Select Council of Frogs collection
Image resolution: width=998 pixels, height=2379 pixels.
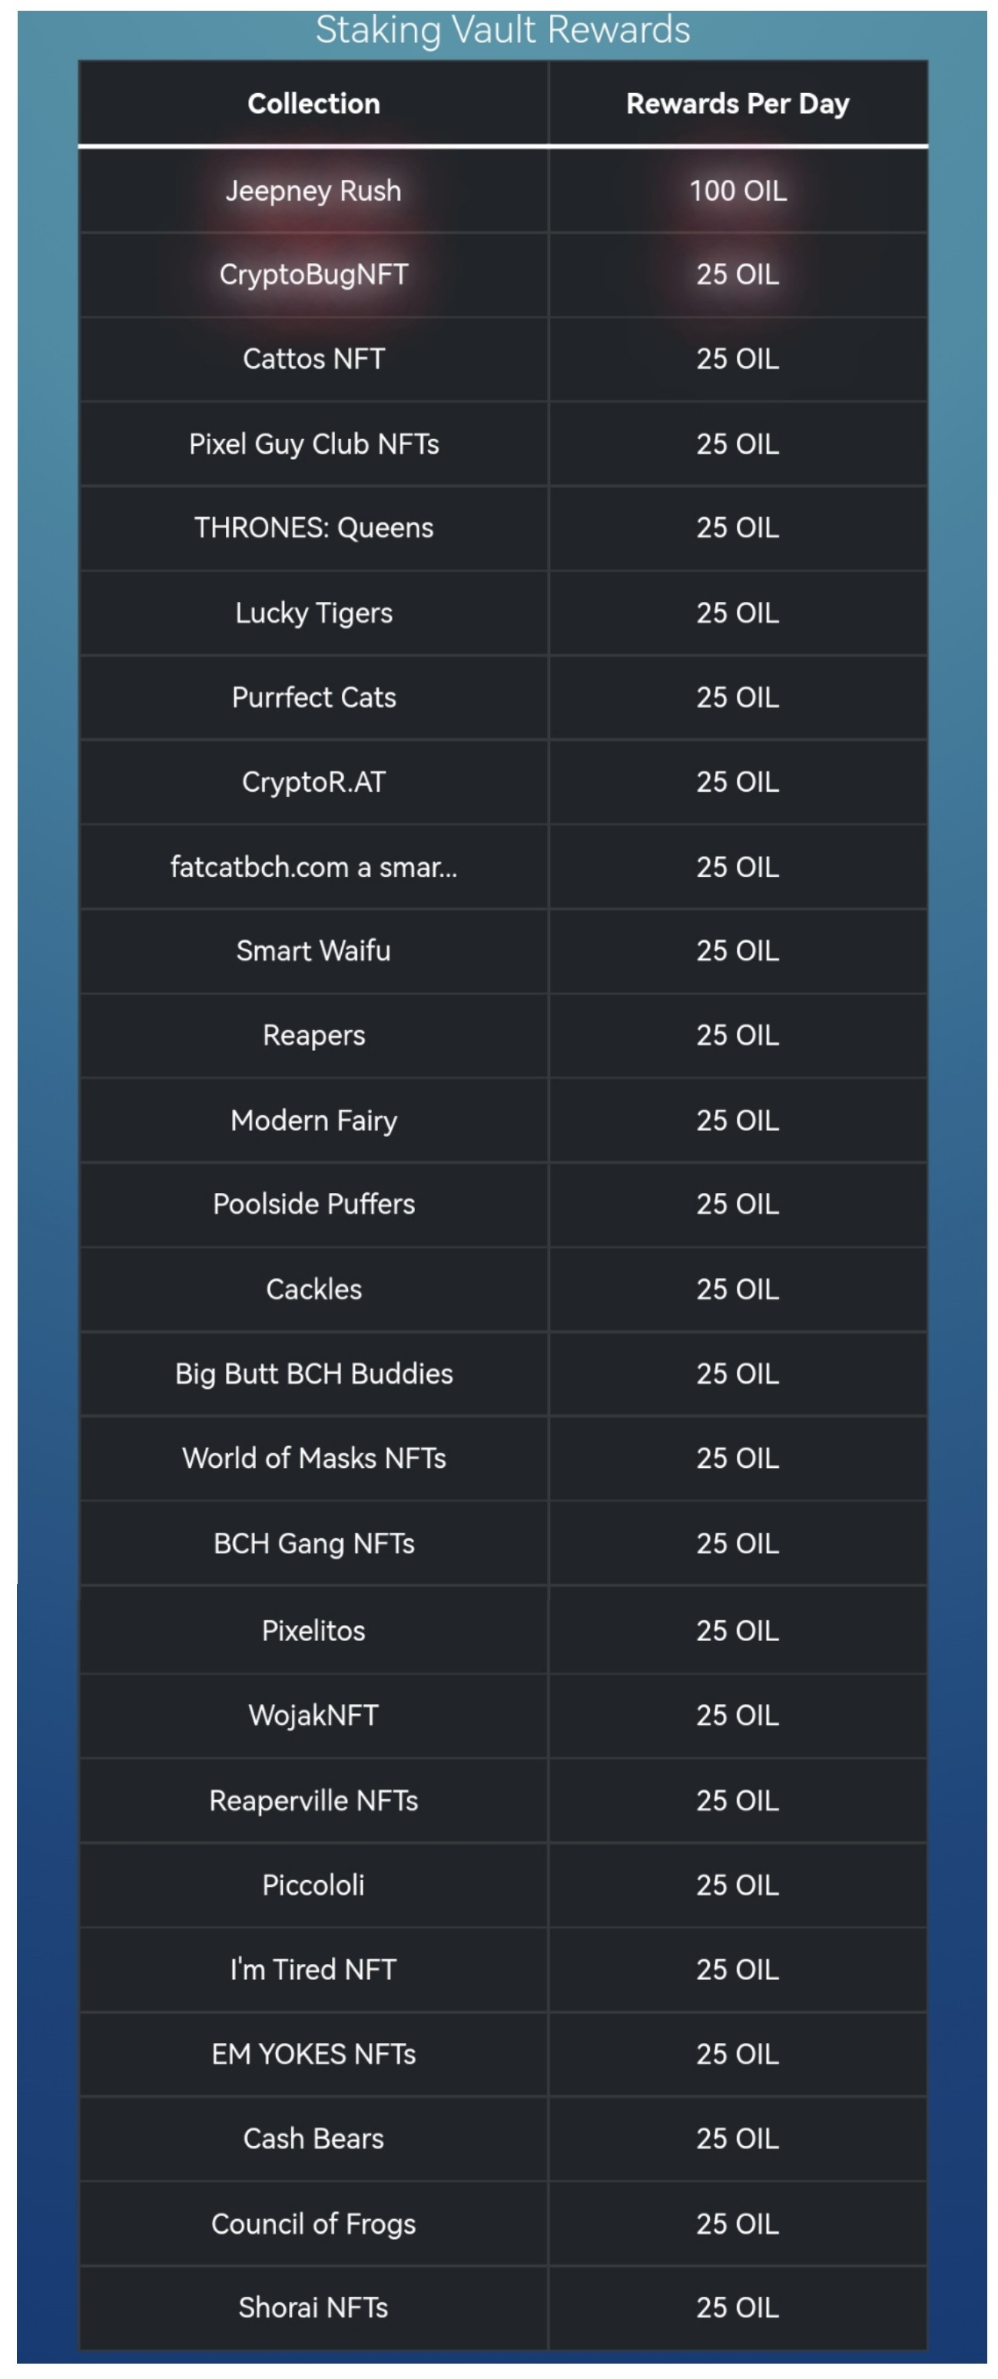[313, 2224]
